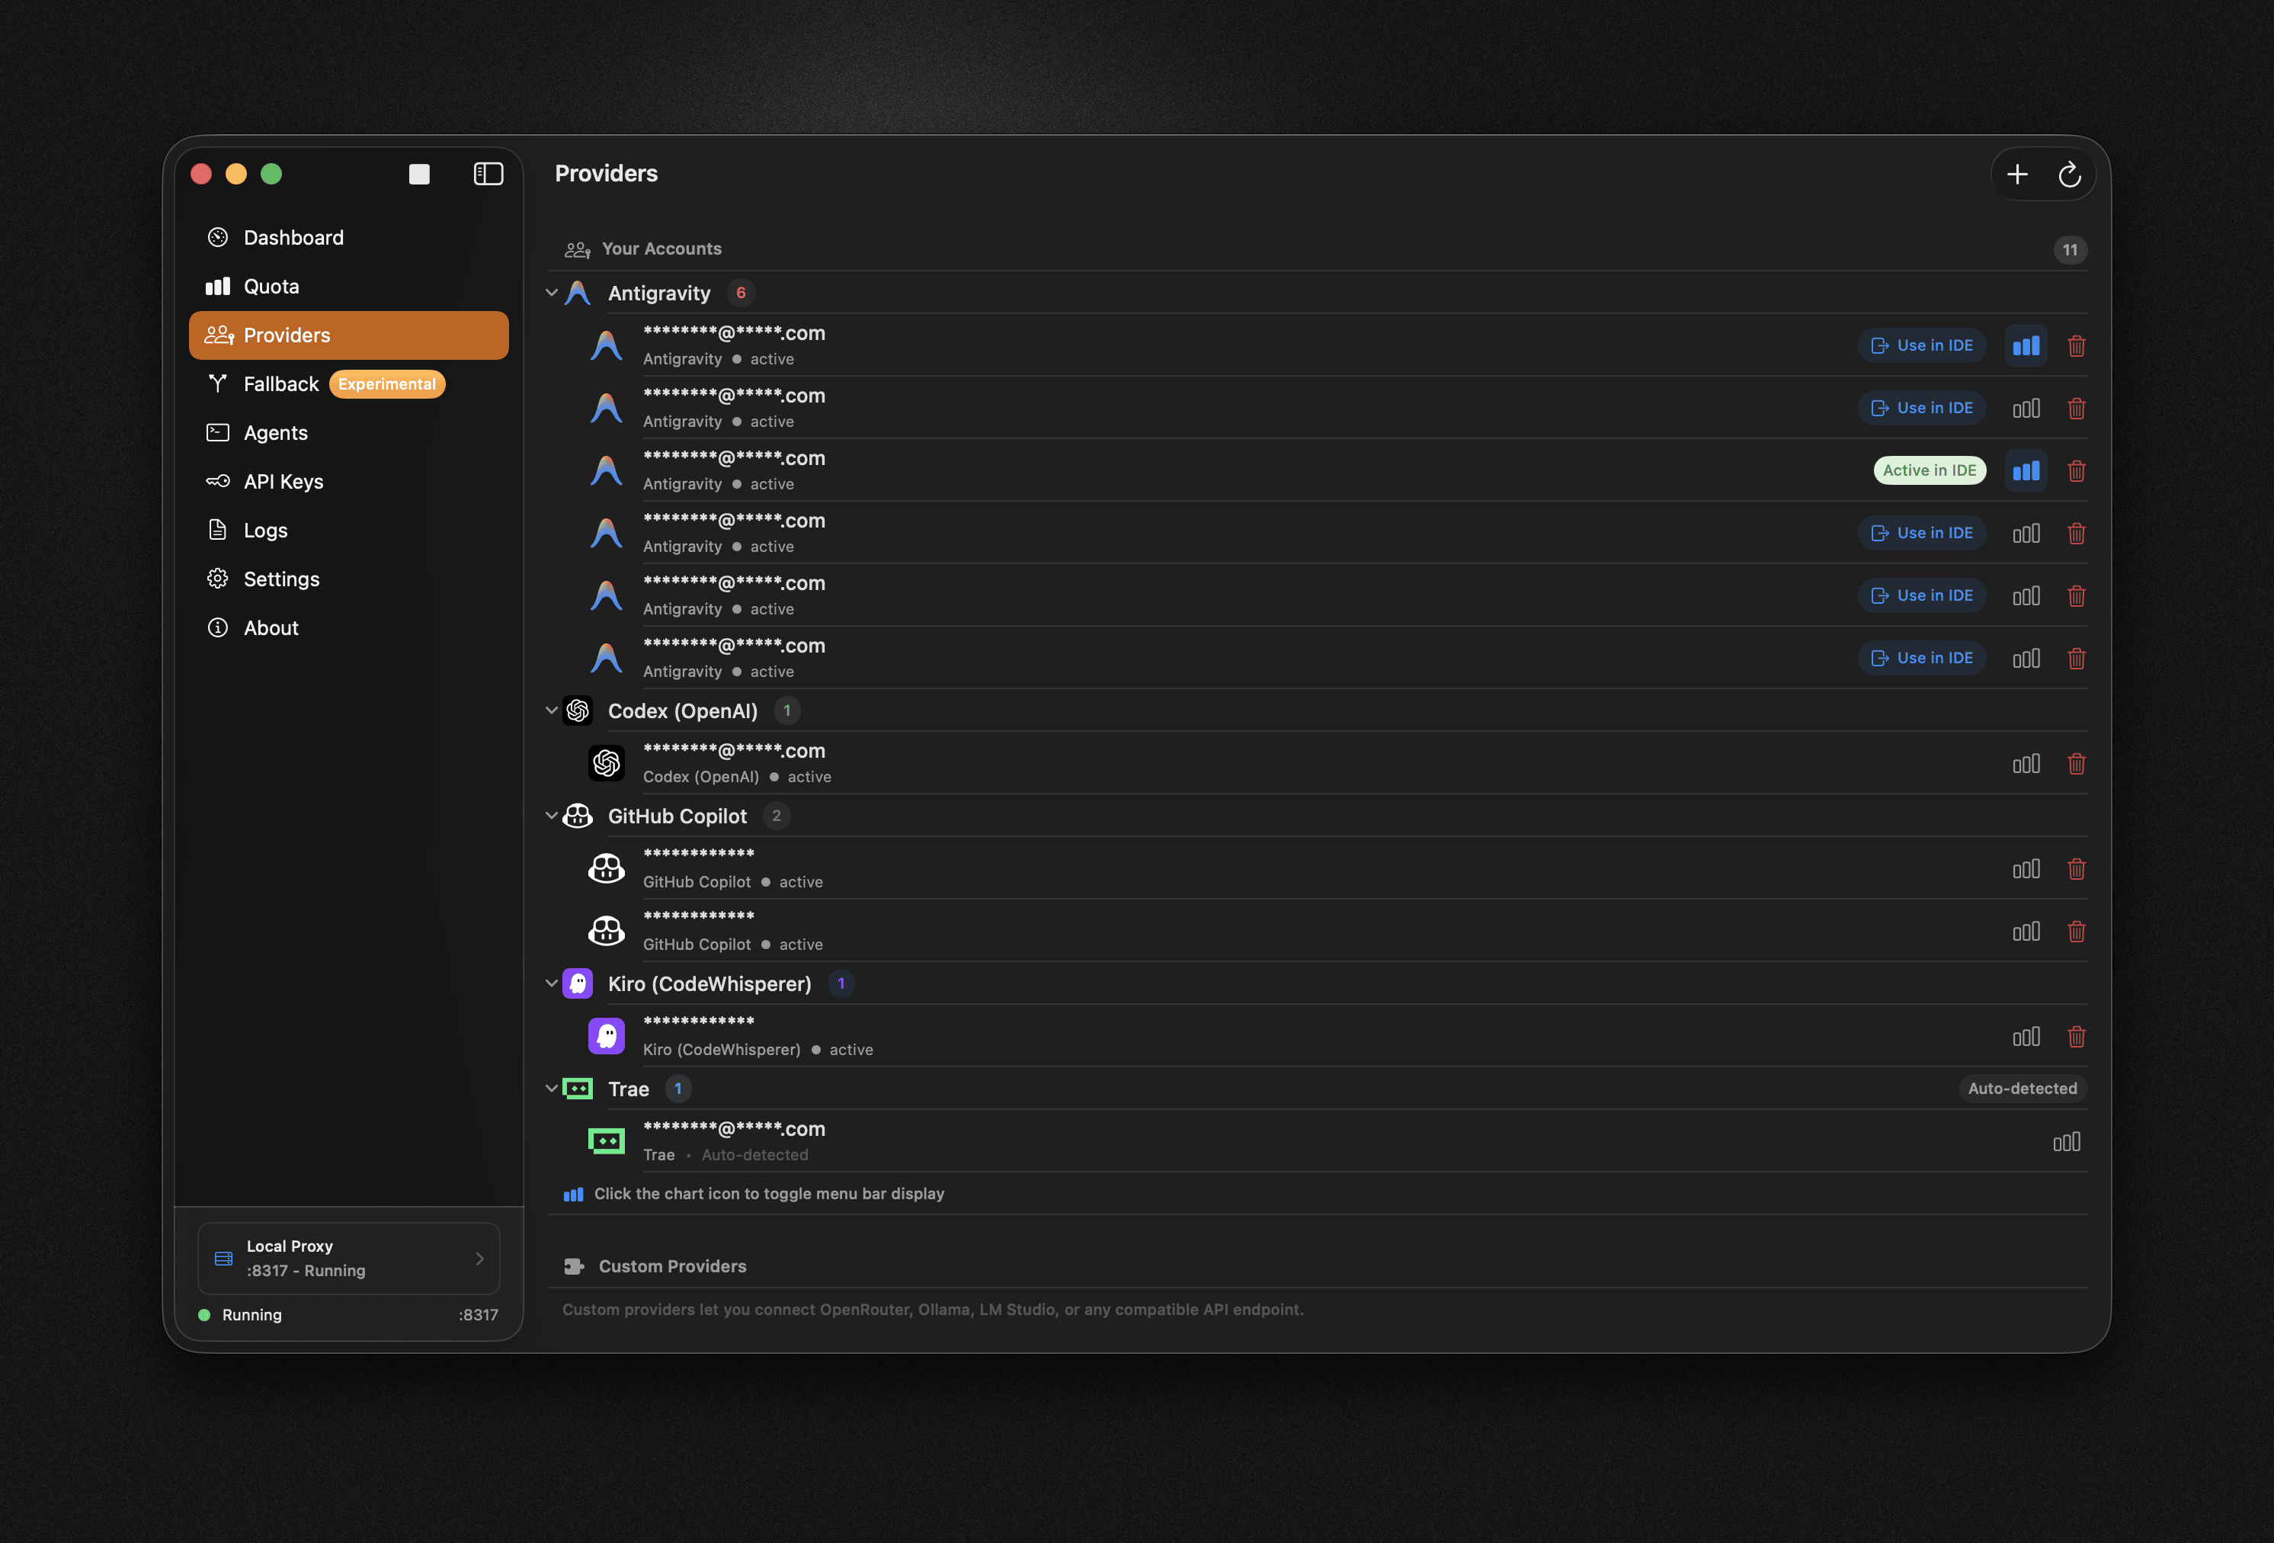Screen dimensions: 2274x1543
Task: Click the green Running status dot
Action: tap(204, 1315)
